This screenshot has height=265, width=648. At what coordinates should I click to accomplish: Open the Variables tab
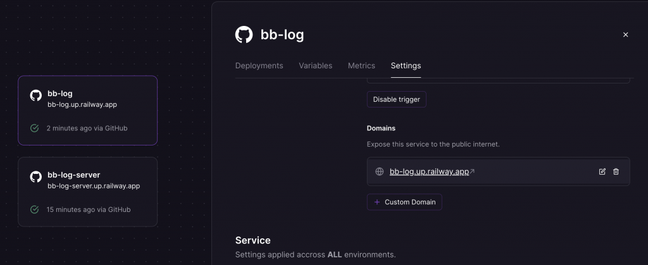tap(315, 66)
